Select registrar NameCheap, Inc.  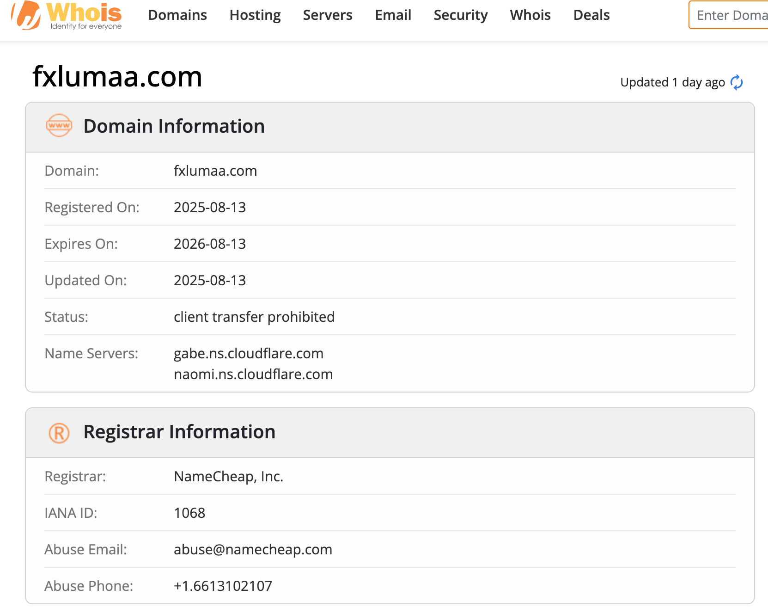point(228,477)
